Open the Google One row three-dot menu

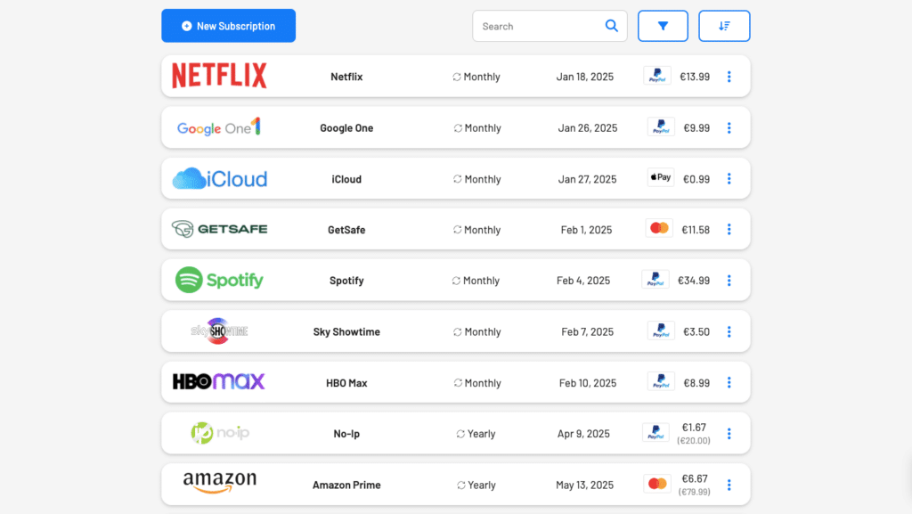[x=729, y=128]
